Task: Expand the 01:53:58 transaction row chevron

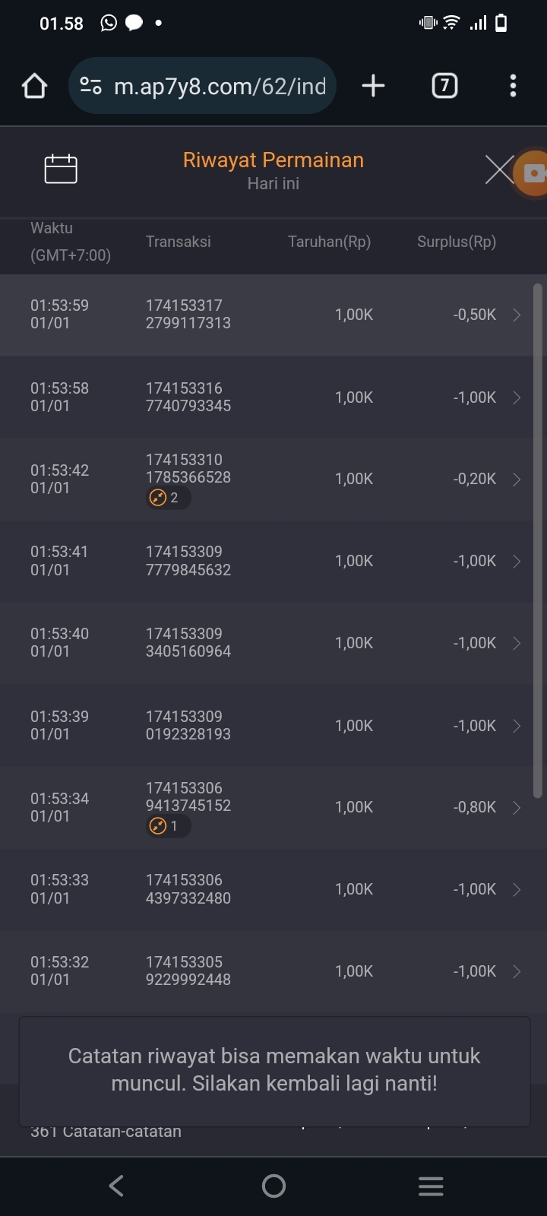Action: click(517, 397)
